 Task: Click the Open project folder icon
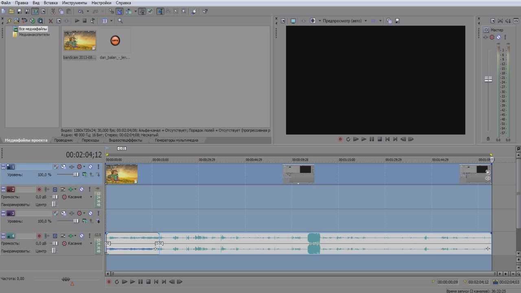[11, 11]
